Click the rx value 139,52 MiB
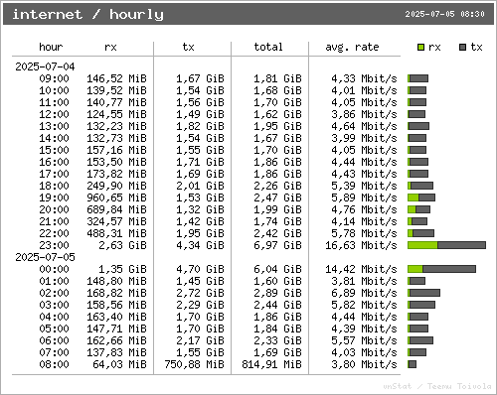This screenshot has height=395, width=497. [x=116, y=90]
